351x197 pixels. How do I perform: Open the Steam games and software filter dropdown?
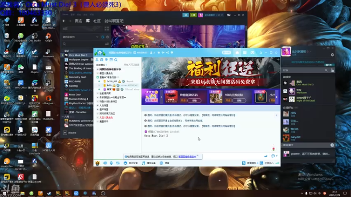pyautogui.click(x=80, y=37)
